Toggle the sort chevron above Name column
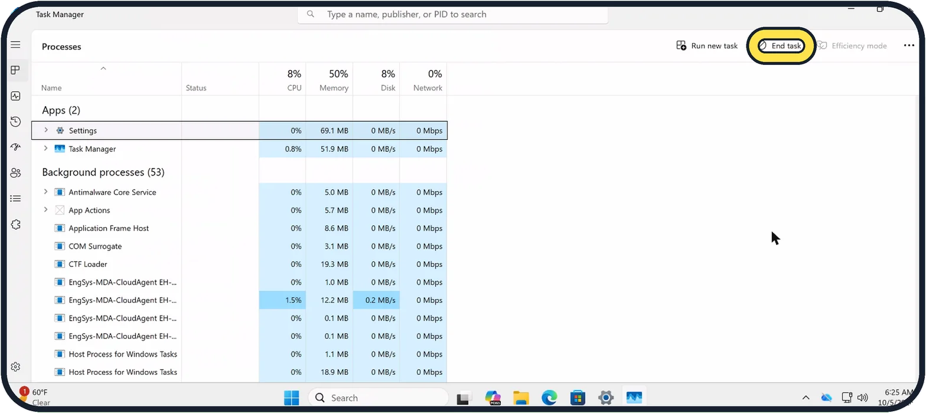 (x=103, y=68)
